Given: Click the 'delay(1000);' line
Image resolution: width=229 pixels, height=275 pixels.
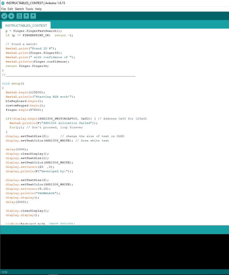Looking at the screenshot, I should point(17,149).
